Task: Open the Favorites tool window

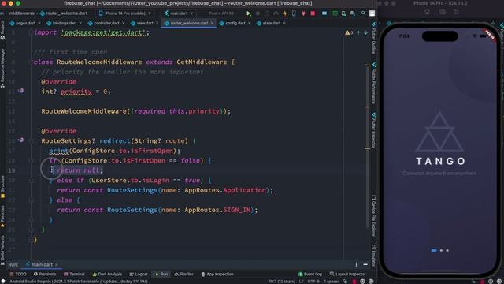Action: coord(2,216)
